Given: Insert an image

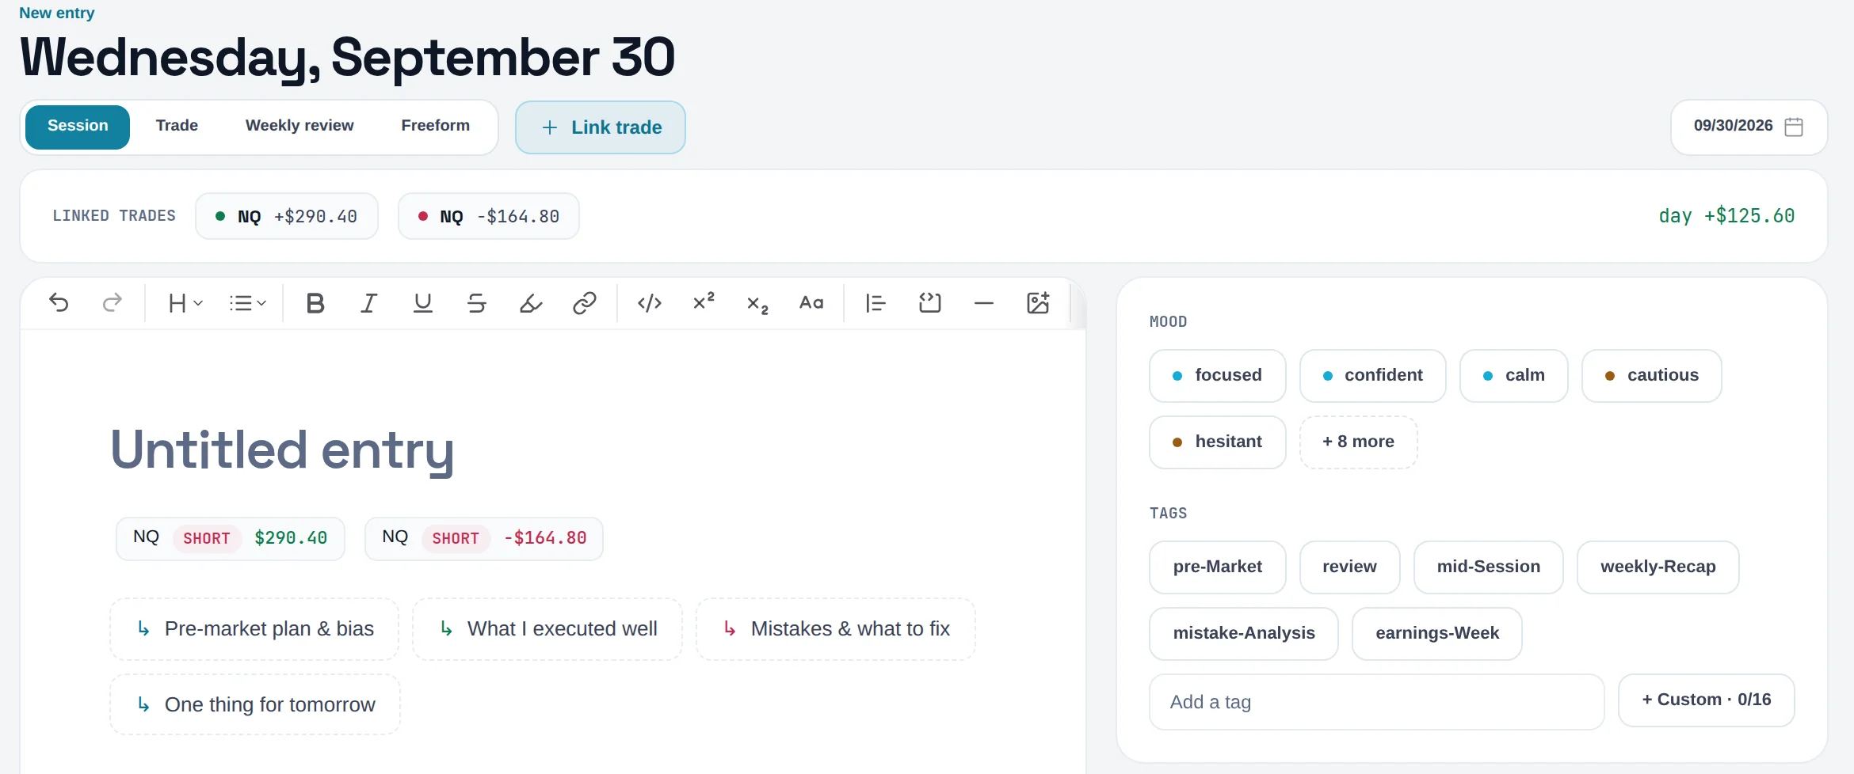Looking at the screenshot, I should click(x=1038, y=303).
